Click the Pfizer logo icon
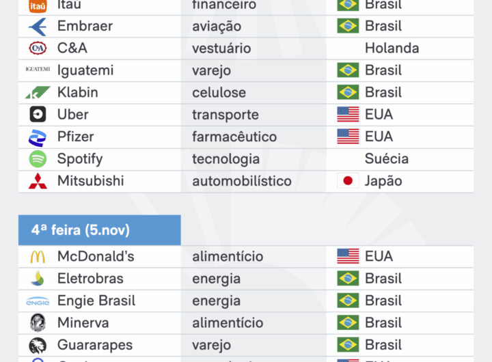492x362 pixels. point(38,137)
